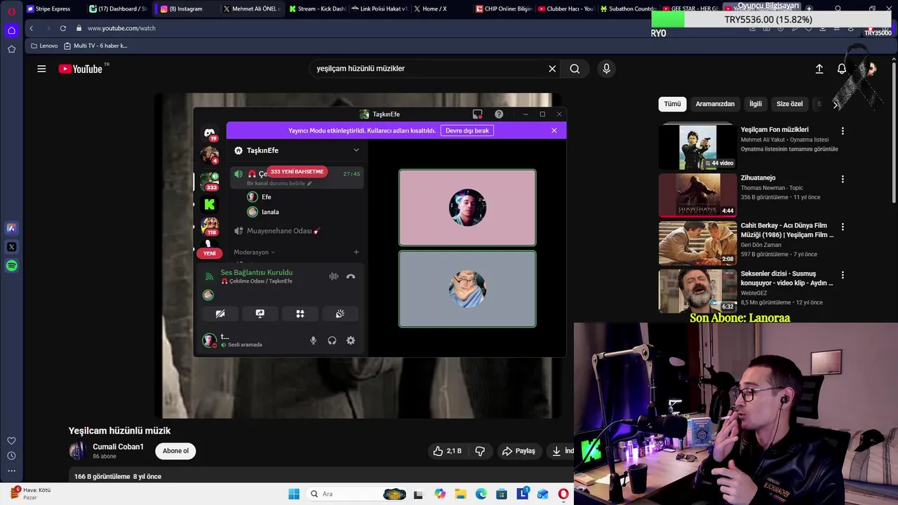Click the YouTube search input field
Image resolution: width=898 pixels, height=505 pixels.
428,69
